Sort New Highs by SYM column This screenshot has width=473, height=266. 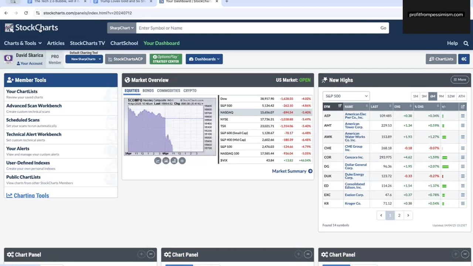click(333, 107)
